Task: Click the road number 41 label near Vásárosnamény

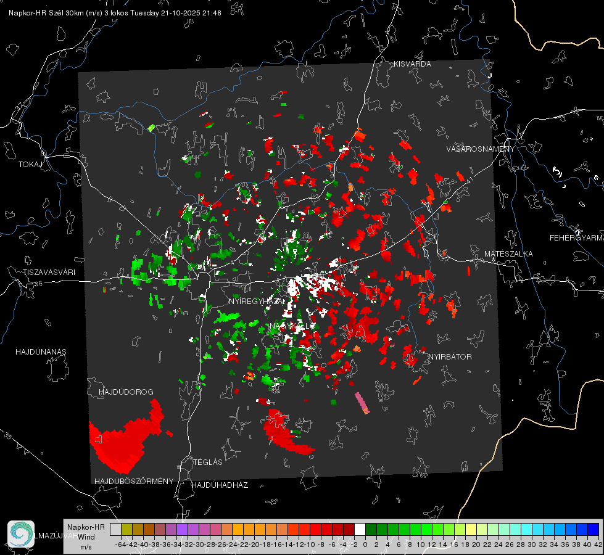Action: click(469, 180)
